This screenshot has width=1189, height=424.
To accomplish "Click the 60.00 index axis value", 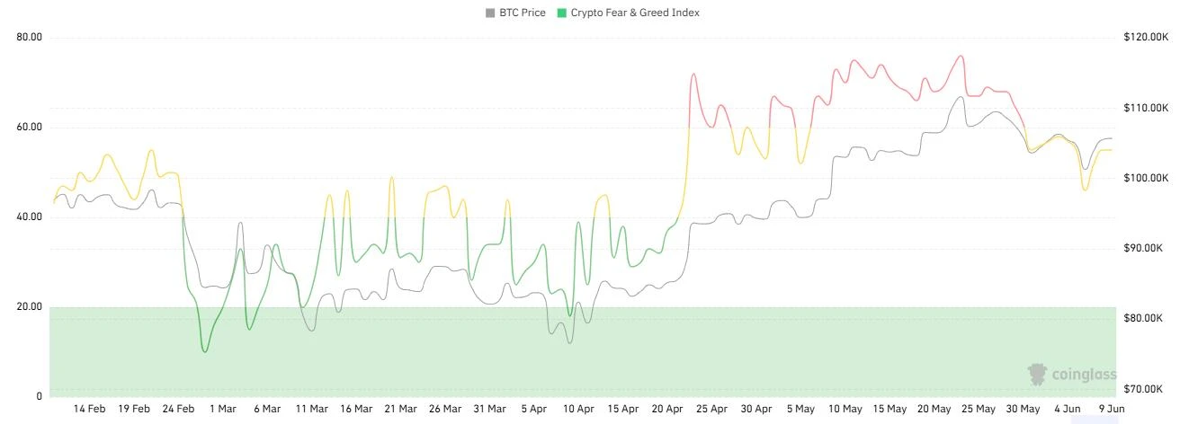I will point(30,128).
